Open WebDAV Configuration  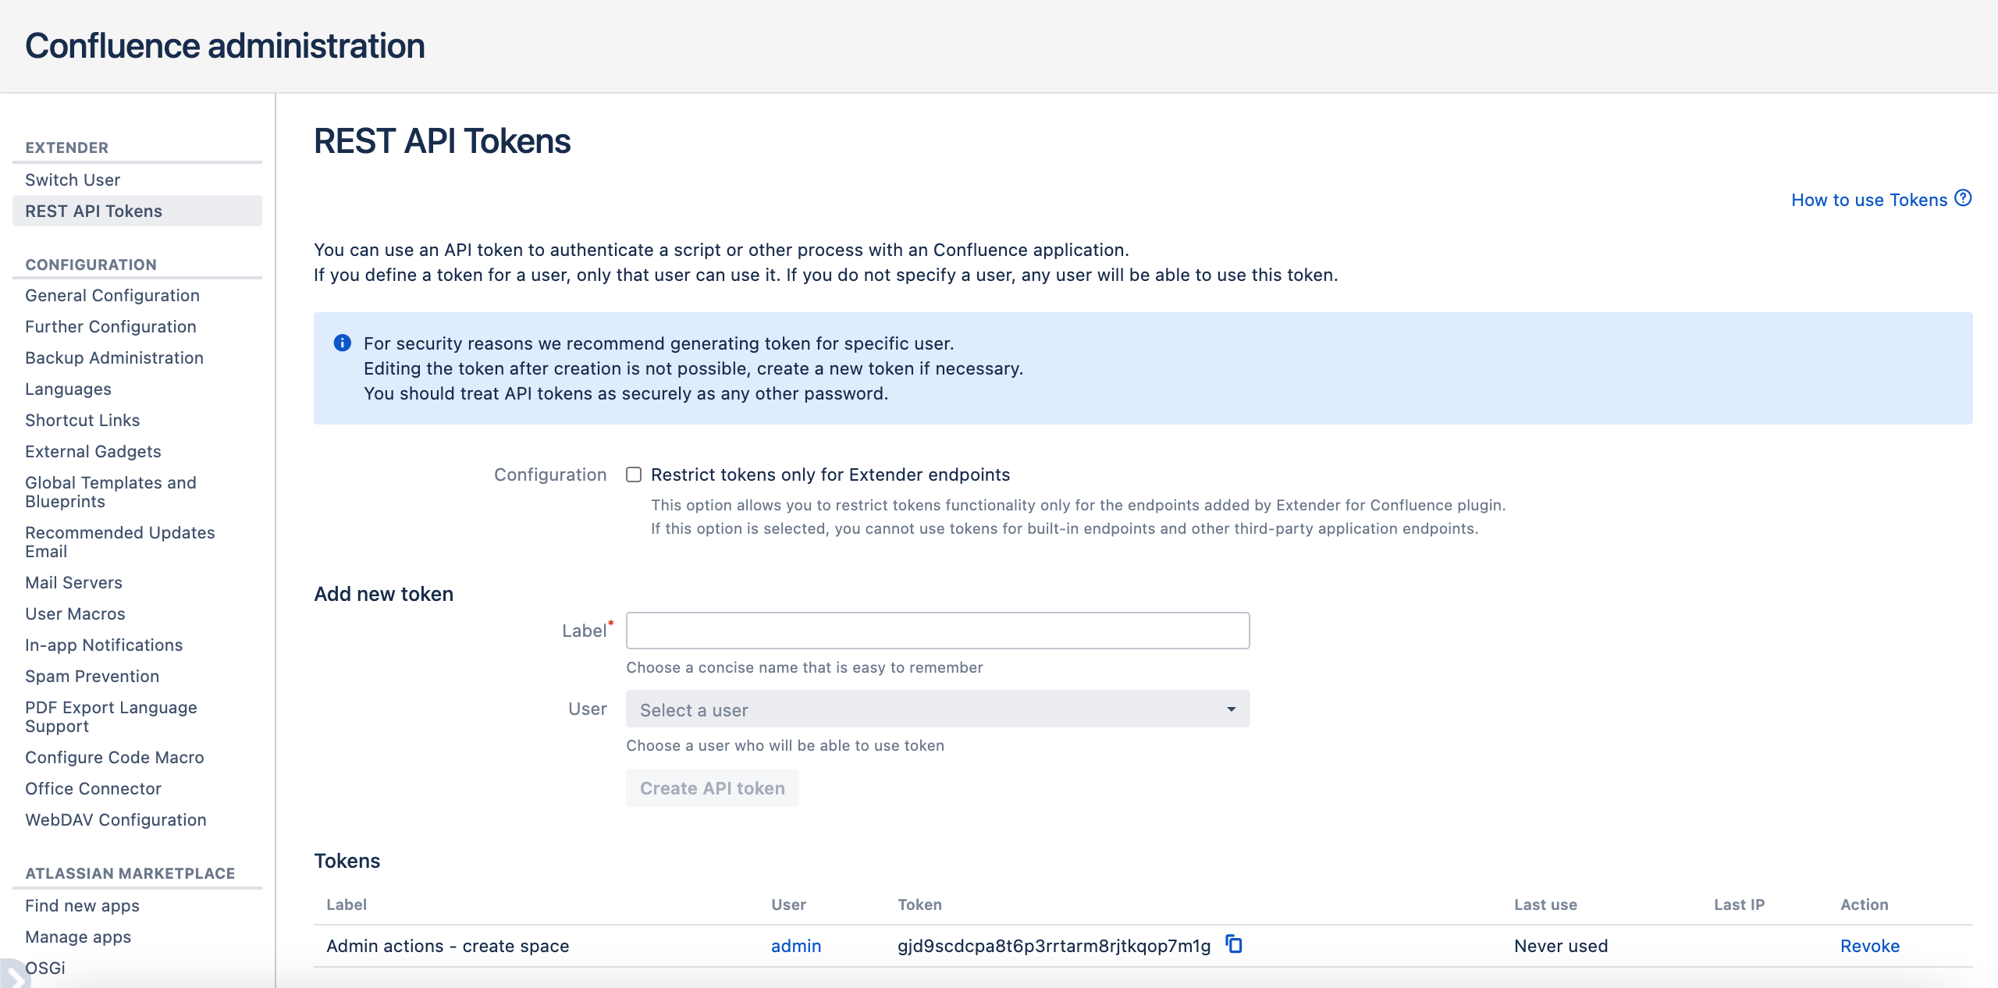coord(116,819)
